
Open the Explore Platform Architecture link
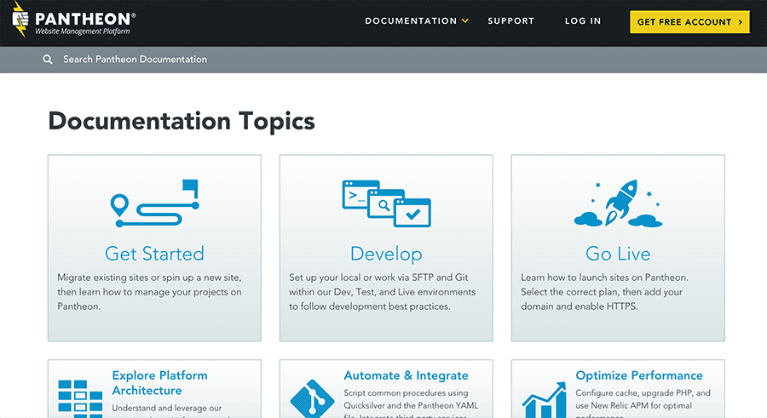159,383
